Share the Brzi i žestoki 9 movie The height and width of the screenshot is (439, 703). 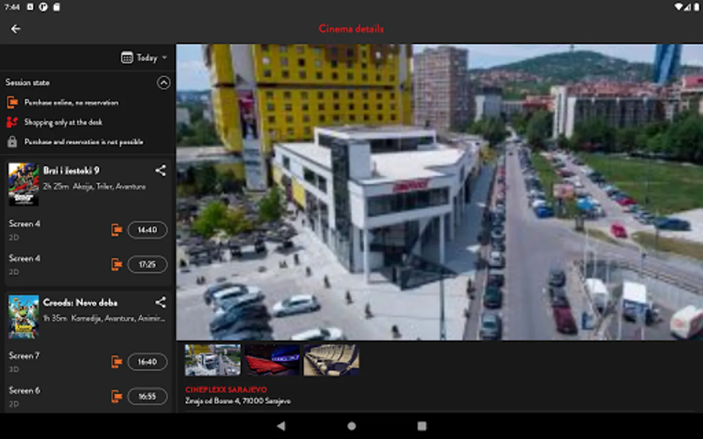(160, 170)
